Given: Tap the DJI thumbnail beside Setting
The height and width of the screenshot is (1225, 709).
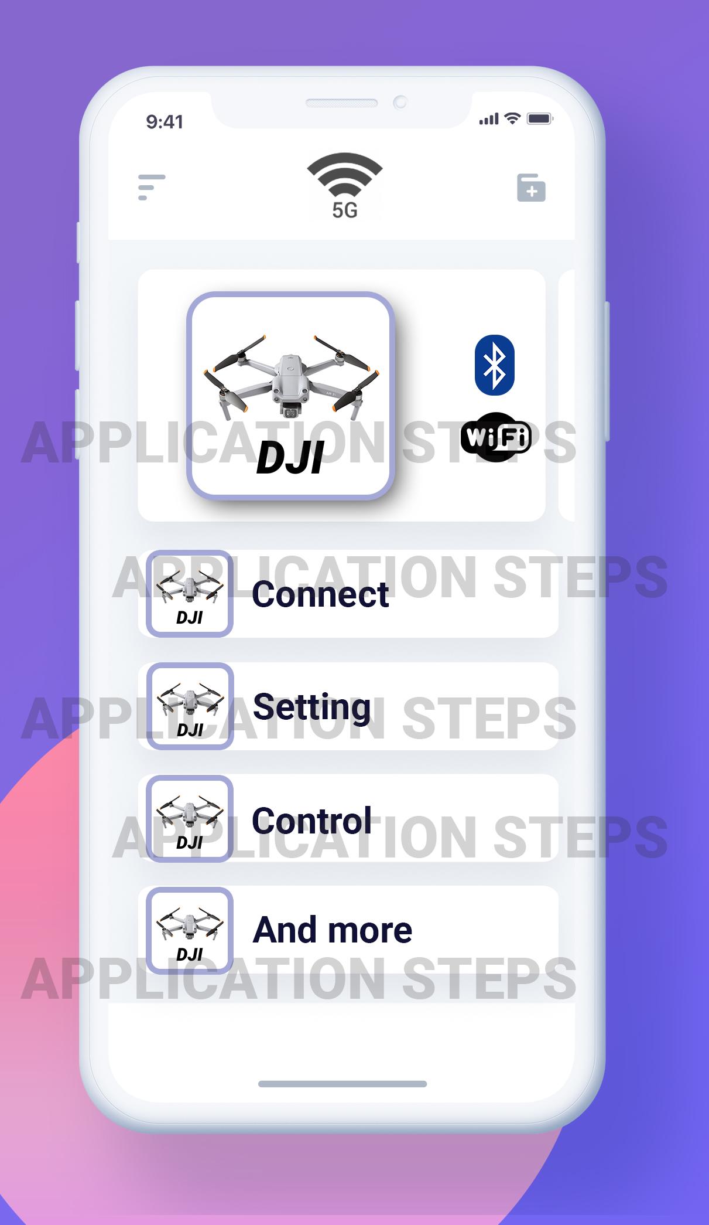Looking at the screenshot, I should click(190, 706).
